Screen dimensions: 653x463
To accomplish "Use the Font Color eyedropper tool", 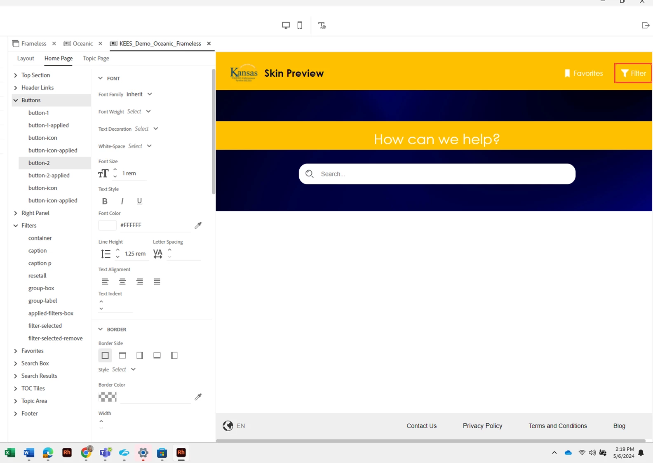I will 198,225.
